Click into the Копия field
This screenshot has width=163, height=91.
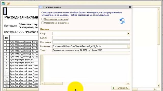(x=91, y=38)
